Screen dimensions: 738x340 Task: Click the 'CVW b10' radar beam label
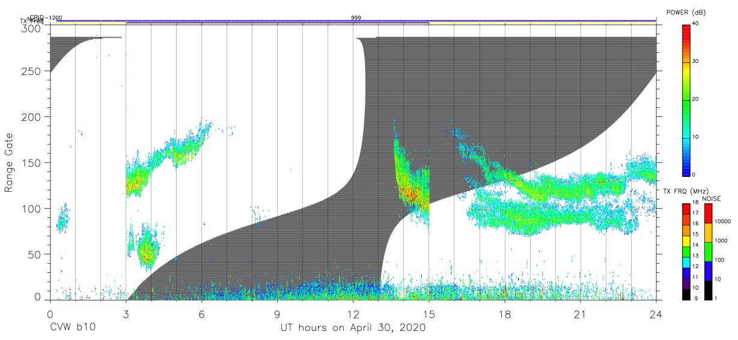pyautogui.click(x=73, y=328)
